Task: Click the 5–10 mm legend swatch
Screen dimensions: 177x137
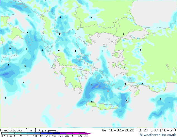Action: [30, 133]
